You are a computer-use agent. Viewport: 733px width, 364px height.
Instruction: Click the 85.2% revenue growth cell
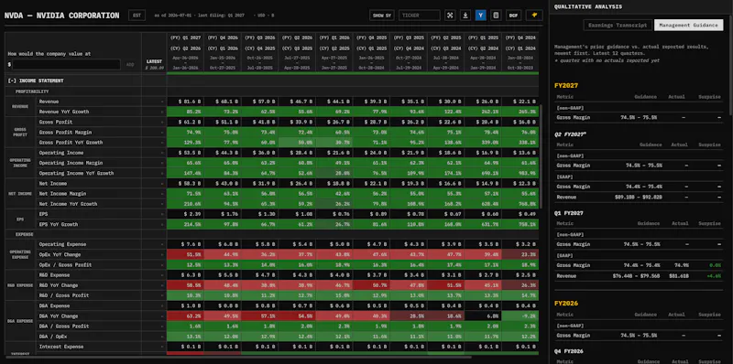[185, 112]
